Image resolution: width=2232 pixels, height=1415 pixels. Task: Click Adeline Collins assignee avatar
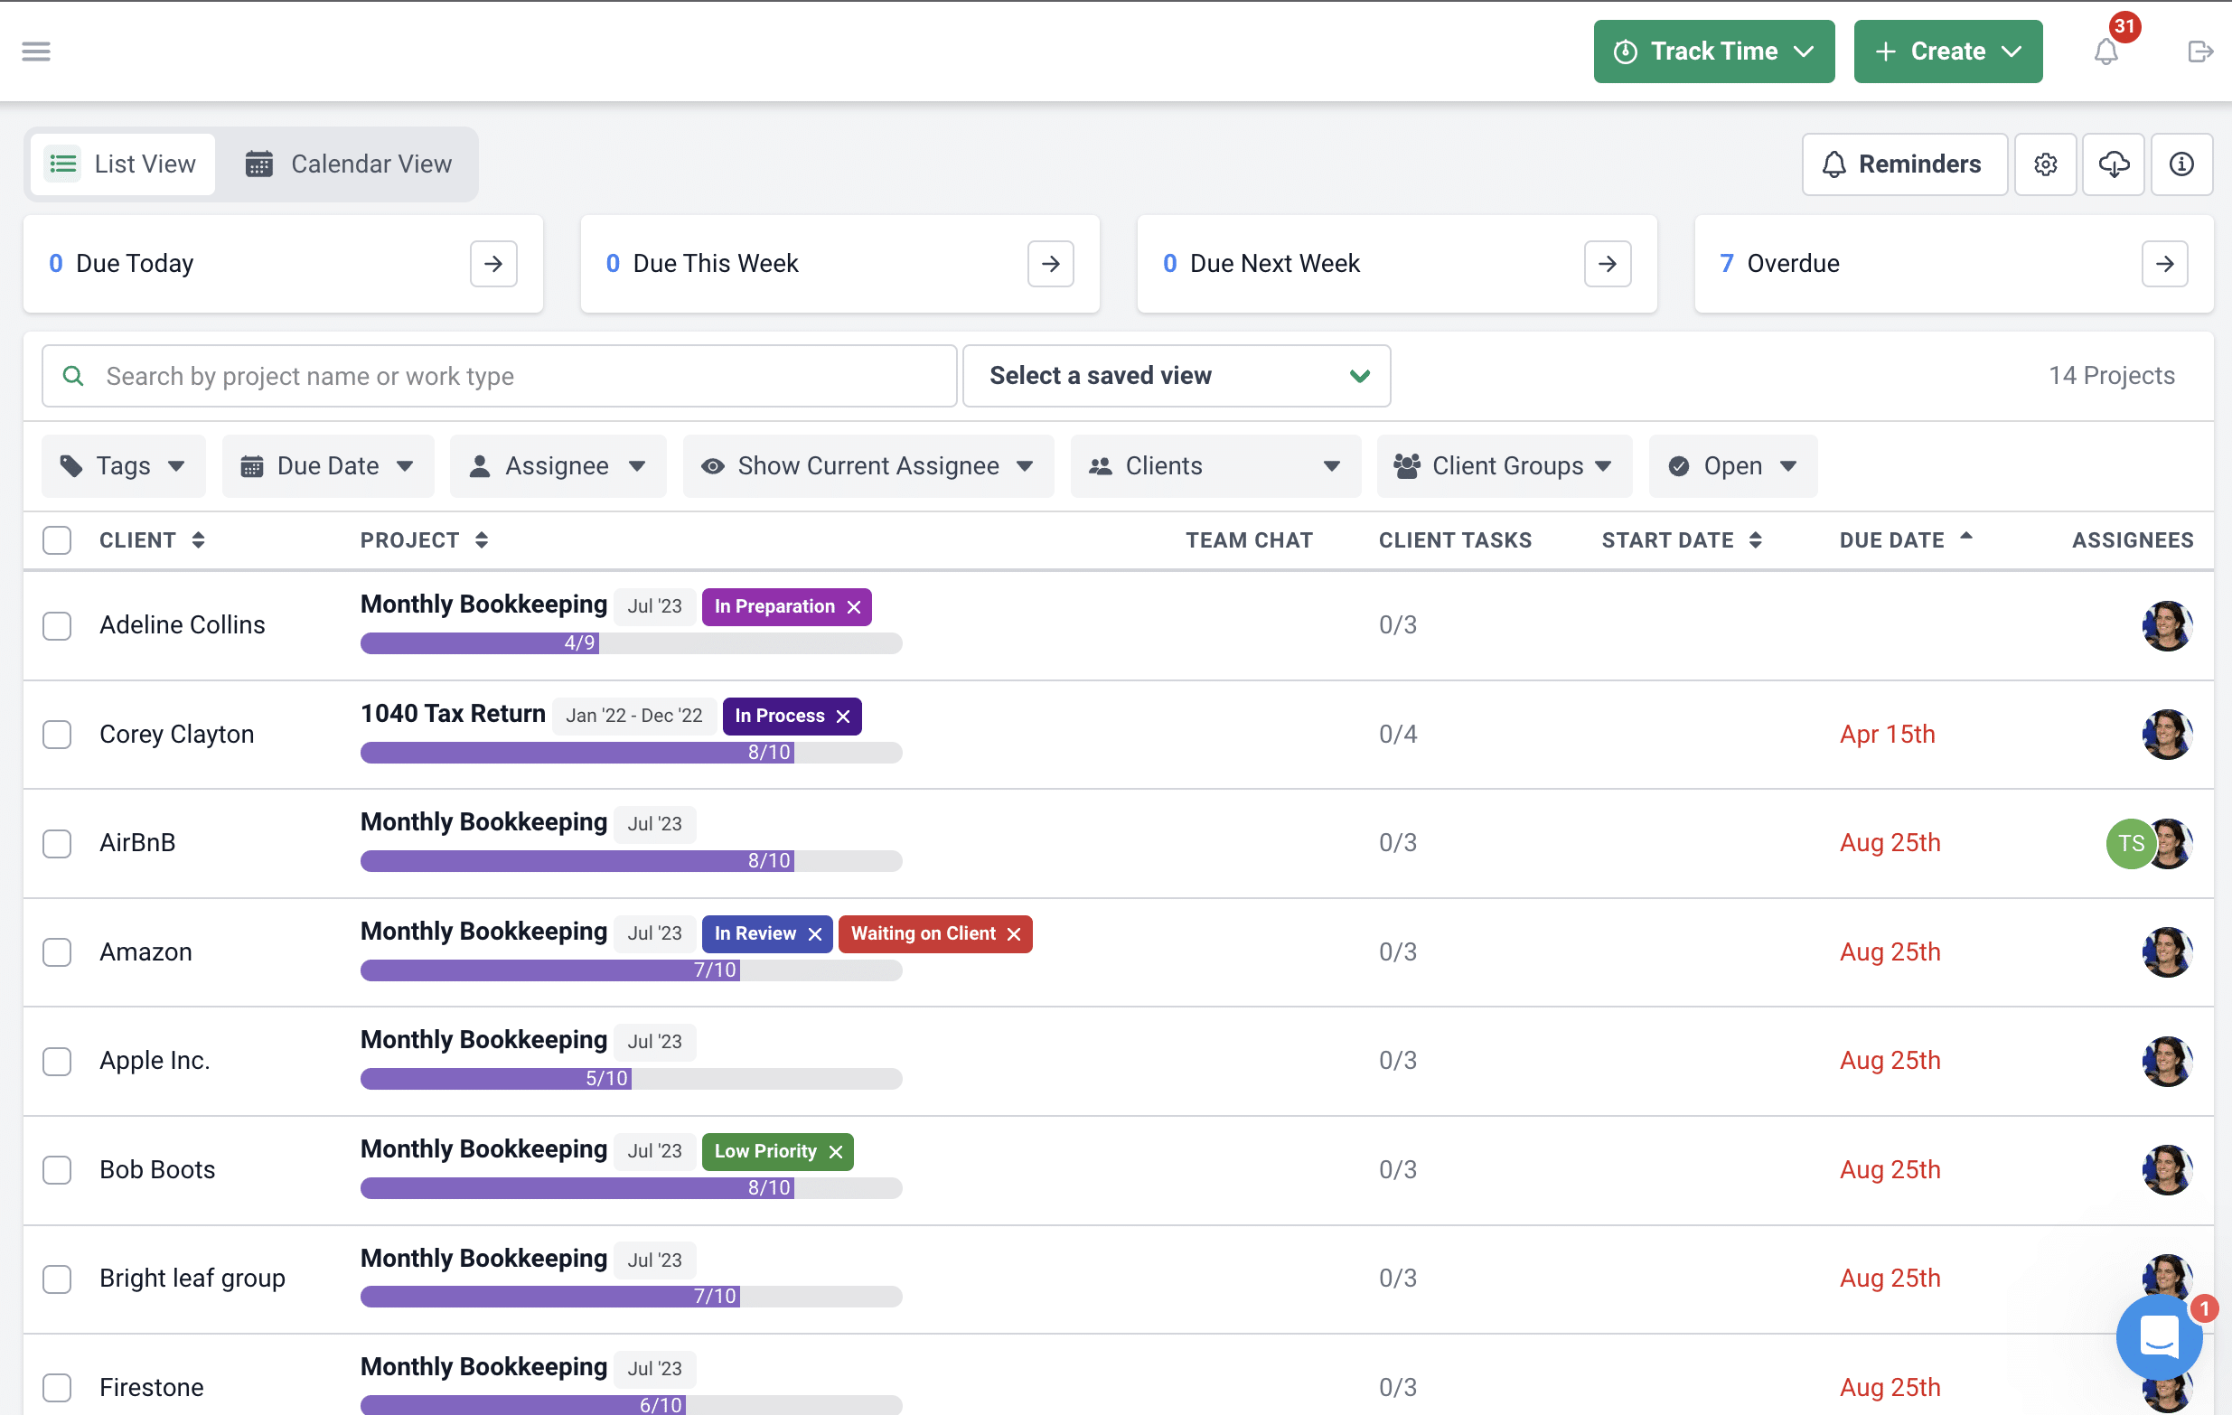coord(2166,625)
